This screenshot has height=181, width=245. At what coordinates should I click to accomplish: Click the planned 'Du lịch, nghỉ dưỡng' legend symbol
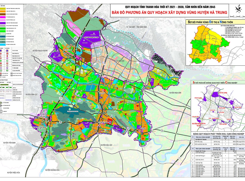tap(7, 70)
